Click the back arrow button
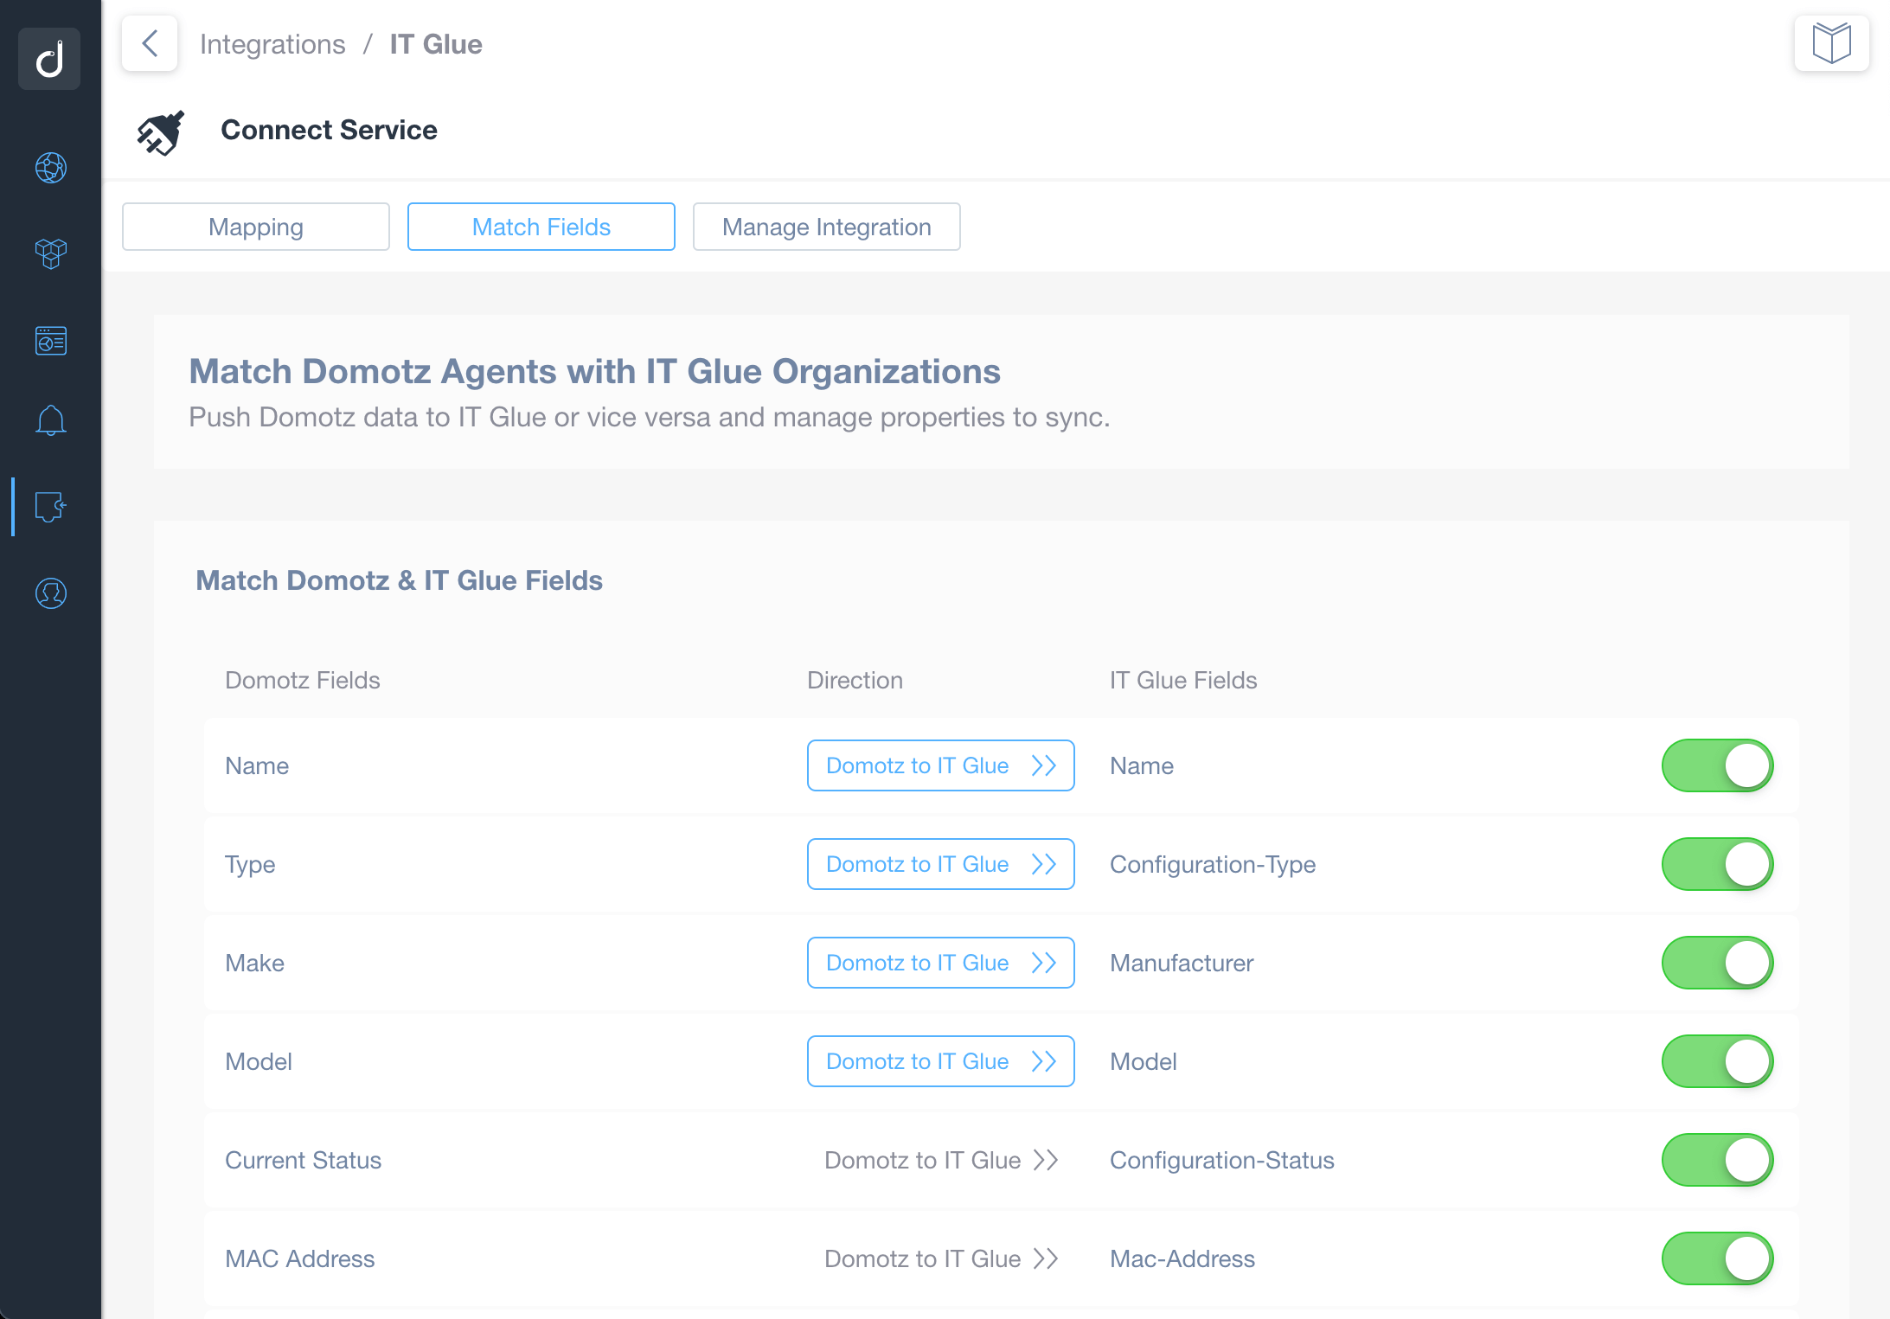 [150, 43]
